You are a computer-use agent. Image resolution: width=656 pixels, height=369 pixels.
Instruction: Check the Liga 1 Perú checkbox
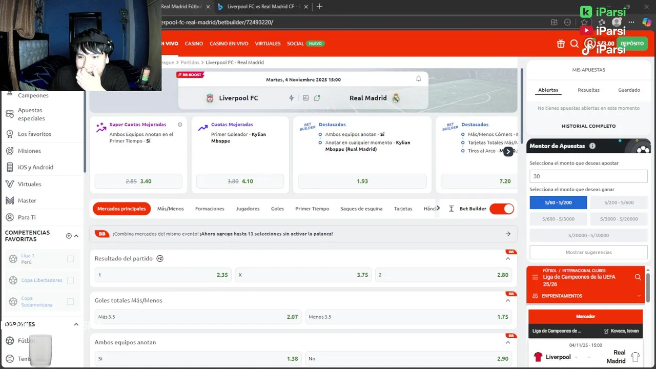(x=71, y=259)
